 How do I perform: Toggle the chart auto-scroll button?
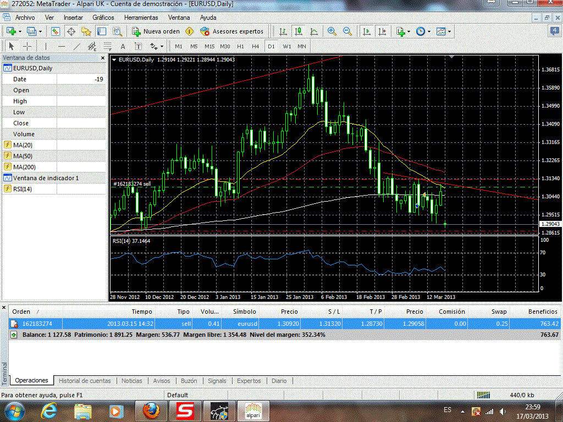click(x=366, y=31)
